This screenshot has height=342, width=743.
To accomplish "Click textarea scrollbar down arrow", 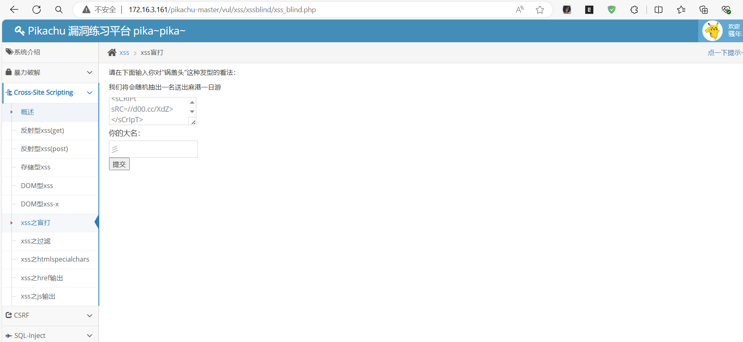I will coord(192,112).
